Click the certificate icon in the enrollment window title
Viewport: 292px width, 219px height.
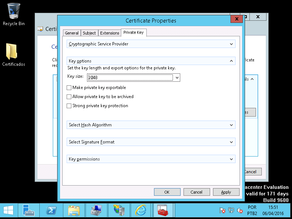tap(40, 29)
